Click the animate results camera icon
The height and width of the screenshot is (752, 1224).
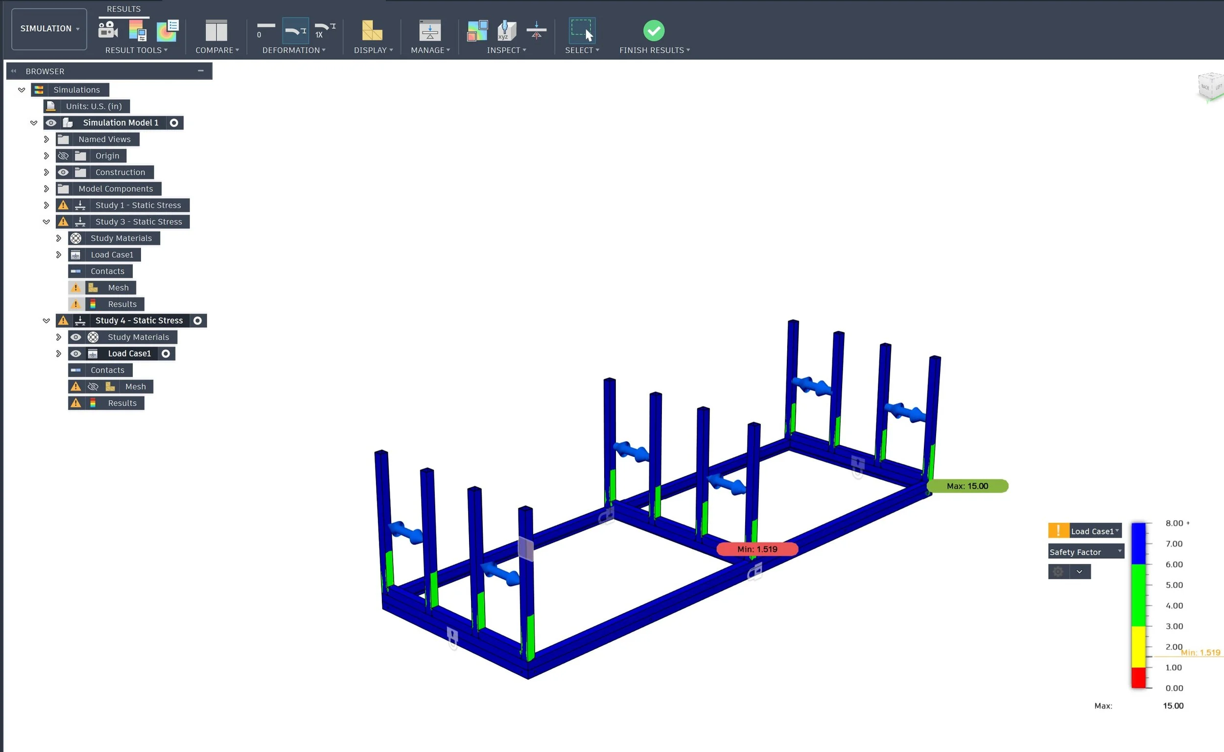(x=108, y=30)
